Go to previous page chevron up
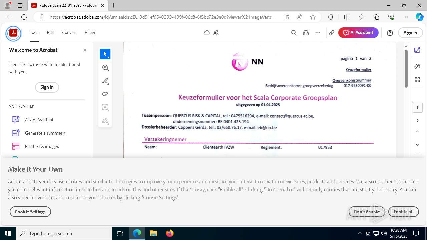427x240 pixels. 417,131
